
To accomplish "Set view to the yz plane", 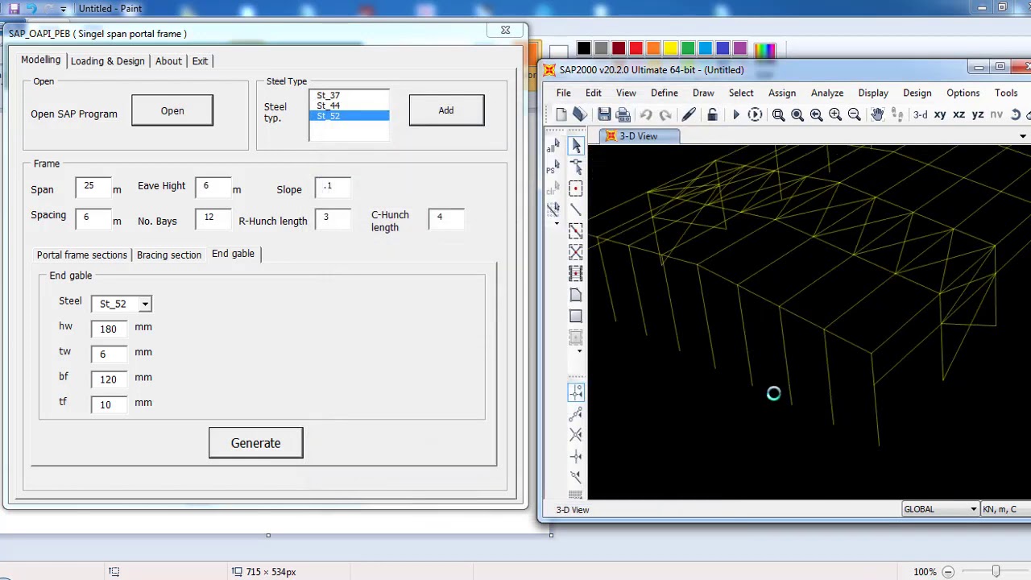I will point(978,114).
